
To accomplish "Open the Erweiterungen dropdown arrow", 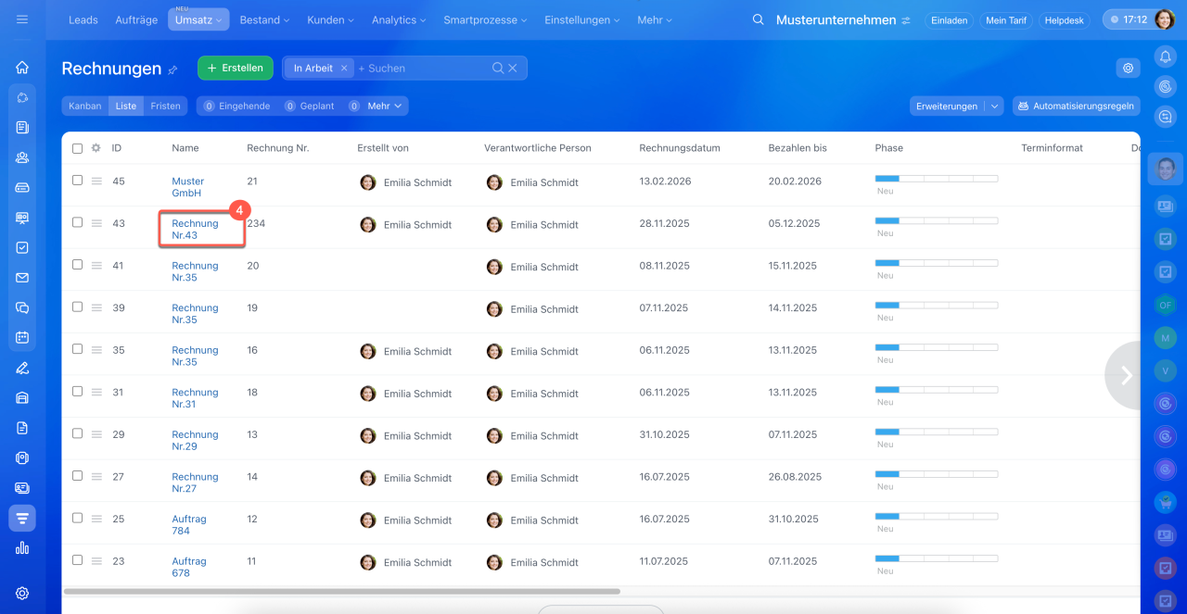I will coord(995,107).
